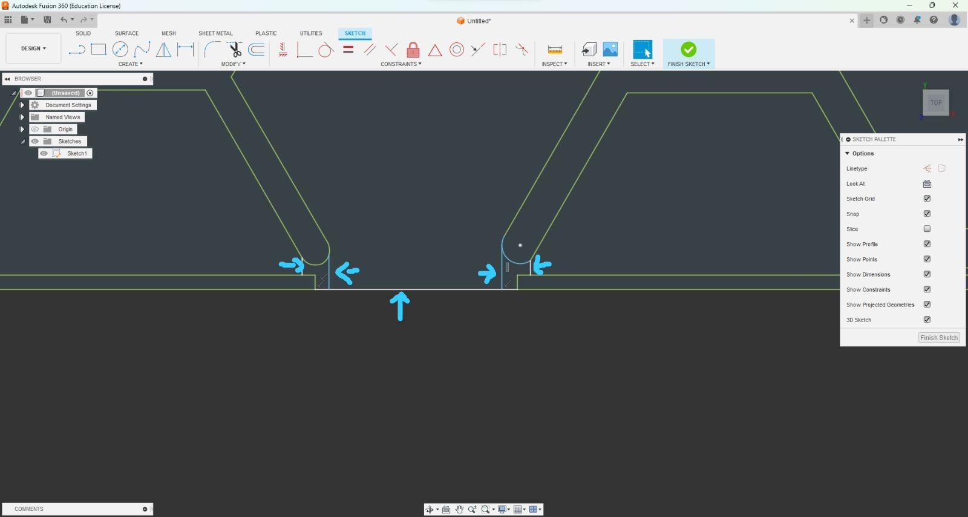Toggle the Snap checkbox
This screenshot has width=968, height=517.
927,214
